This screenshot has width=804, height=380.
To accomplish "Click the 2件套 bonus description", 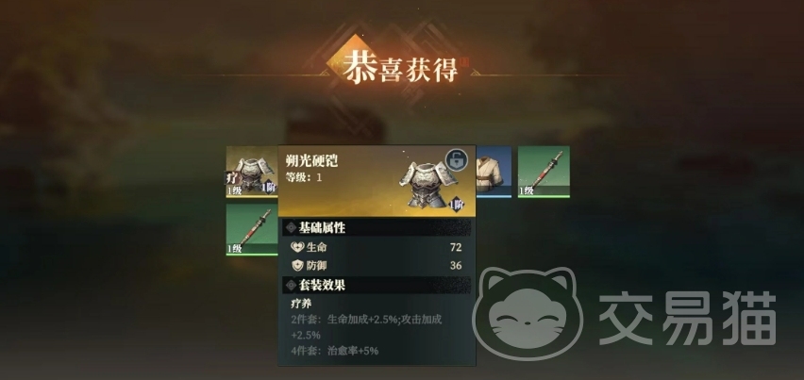I will click(366, 327).
